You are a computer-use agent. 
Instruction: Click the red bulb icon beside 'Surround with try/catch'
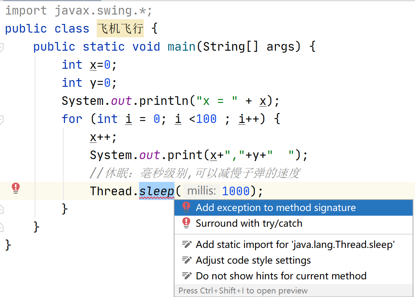click(186, 223)
